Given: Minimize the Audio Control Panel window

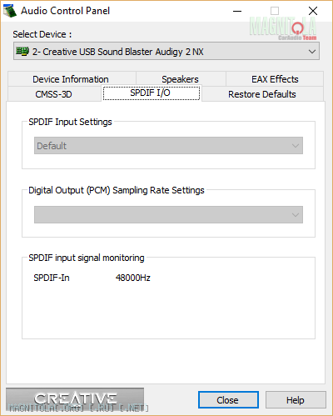Looking at the screenshot, I should click(237, 11).
